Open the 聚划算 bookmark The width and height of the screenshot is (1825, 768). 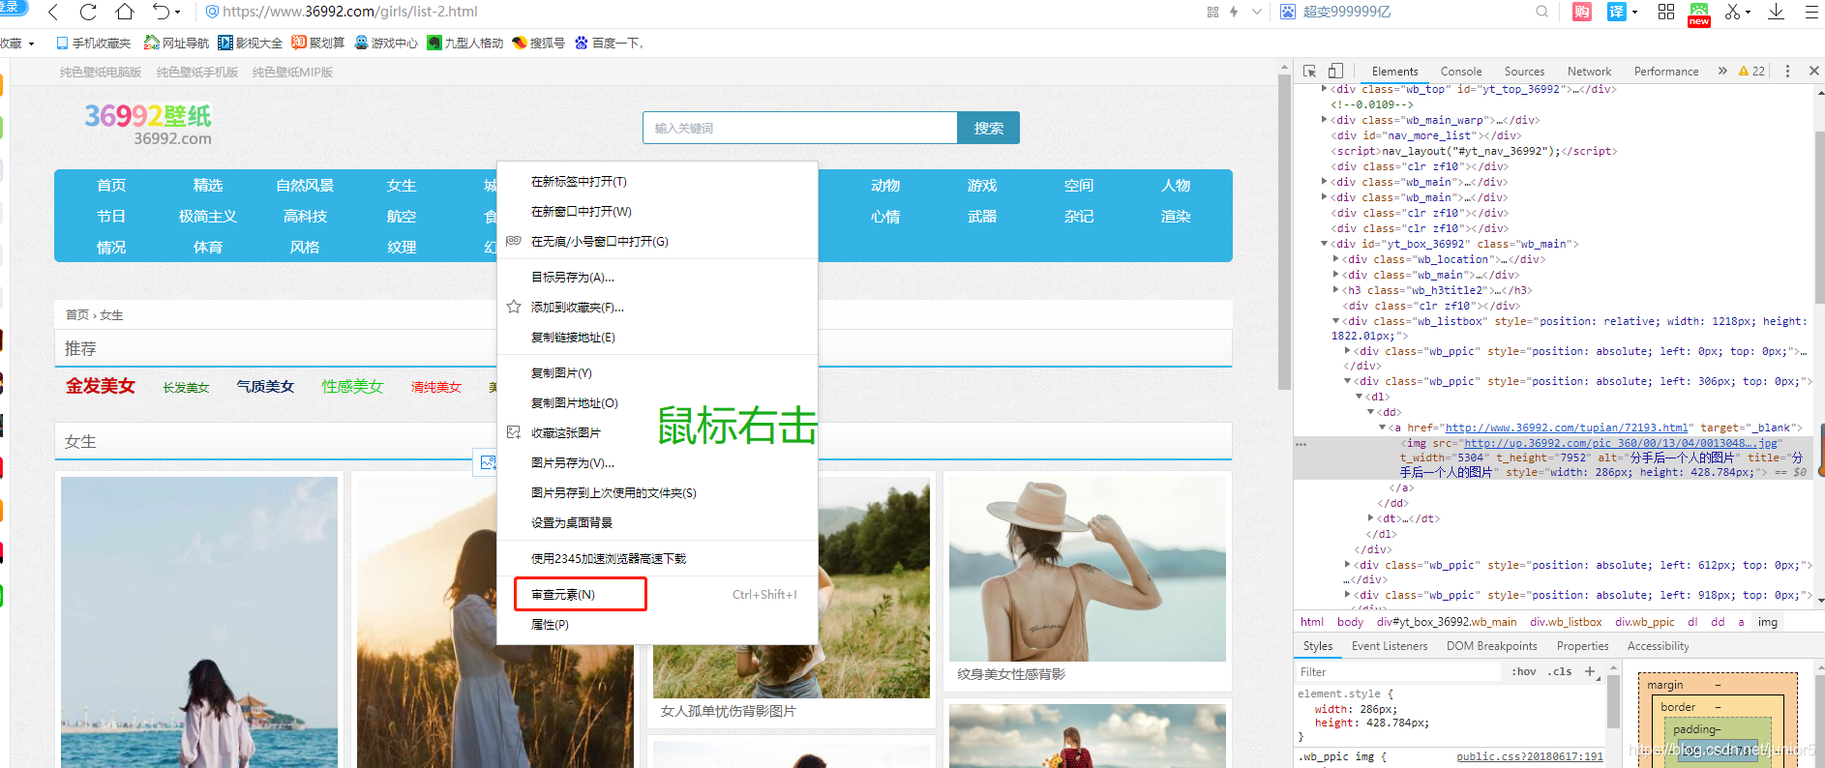[318, 43]
